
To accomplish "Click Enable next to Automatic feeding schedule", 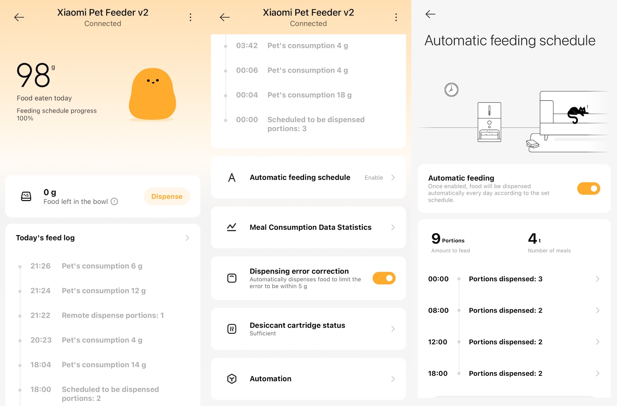I will pyautogui.click(x=374, y=178).
